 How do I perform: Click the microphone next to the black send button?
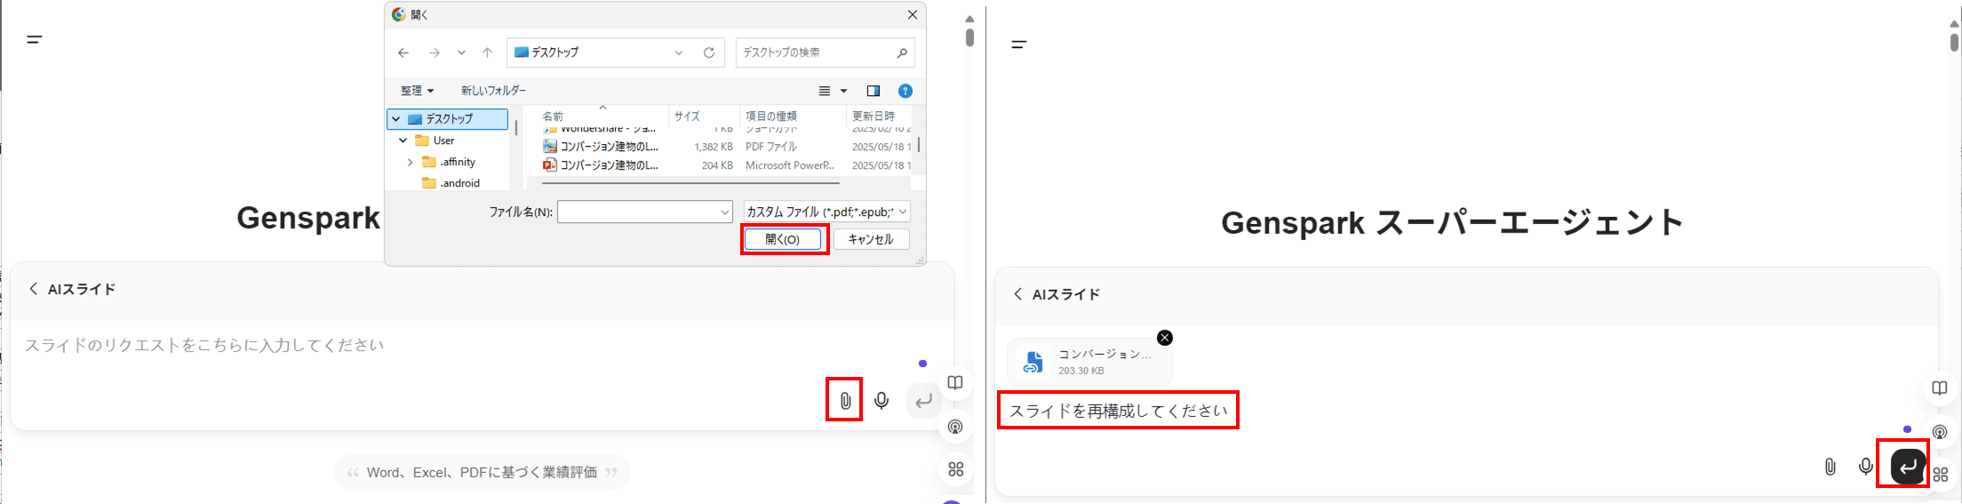click(1866, 467)
